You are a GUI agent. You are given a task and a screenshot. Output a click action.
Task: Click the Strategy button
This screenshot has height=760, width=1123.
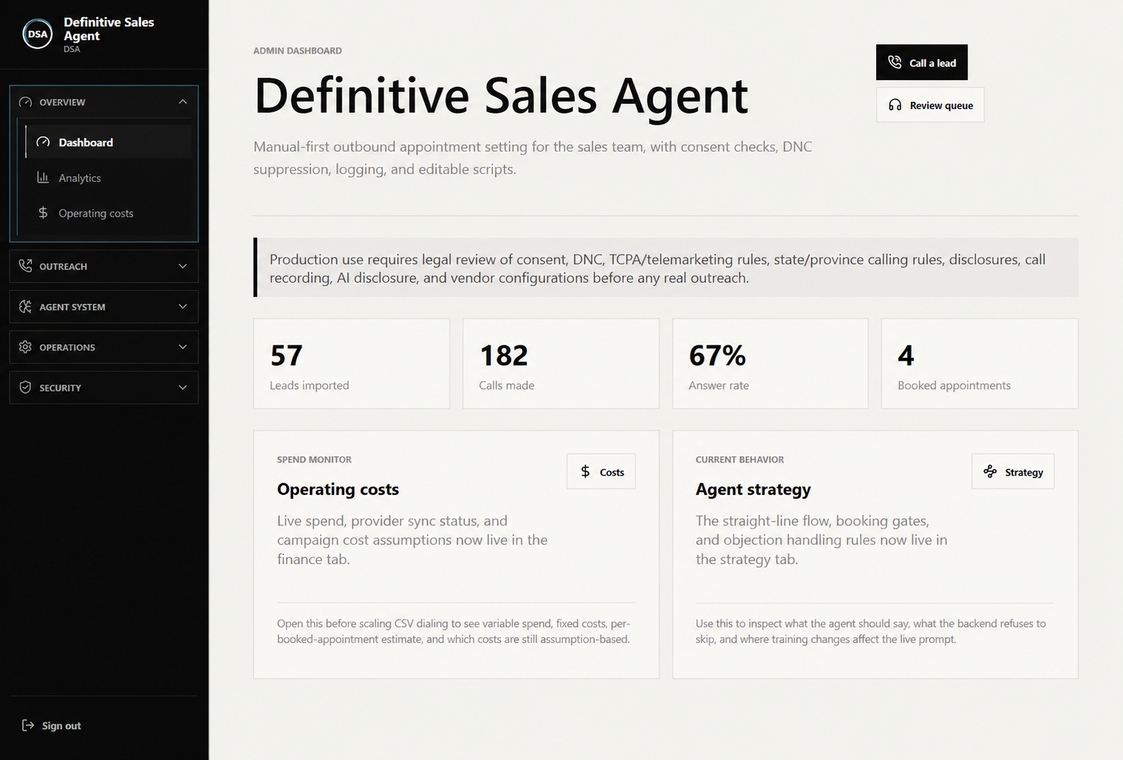point(1013,471)
